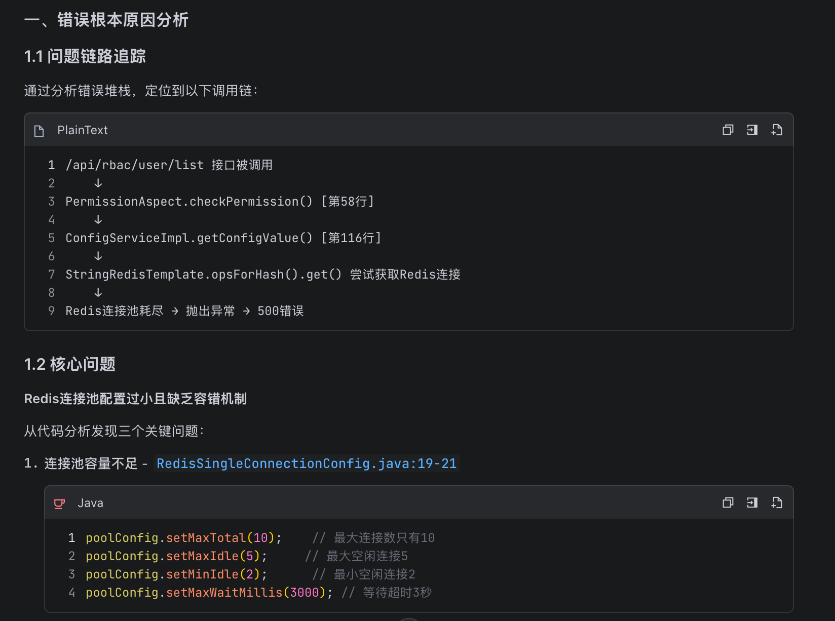Copy the PlainText code block
This screenshot has height=621, width=835.
[x=728, y=130]
